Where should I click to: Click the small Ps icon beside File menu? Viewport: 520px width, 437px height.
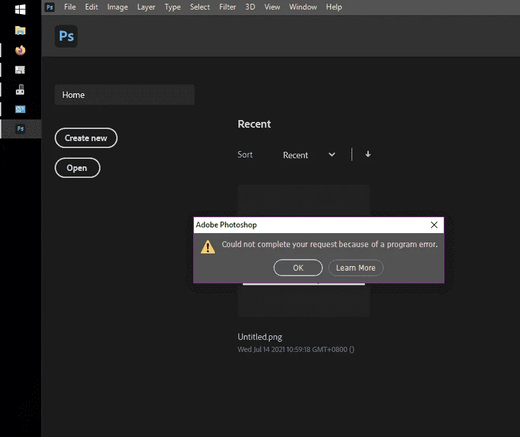click(50, 7)
